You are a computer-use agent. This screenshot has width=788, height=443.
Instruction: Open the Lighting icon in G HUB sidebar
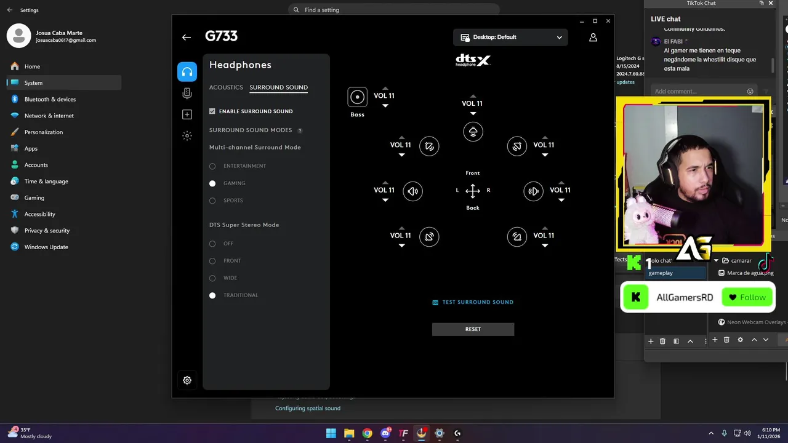[x=187, y=135]
